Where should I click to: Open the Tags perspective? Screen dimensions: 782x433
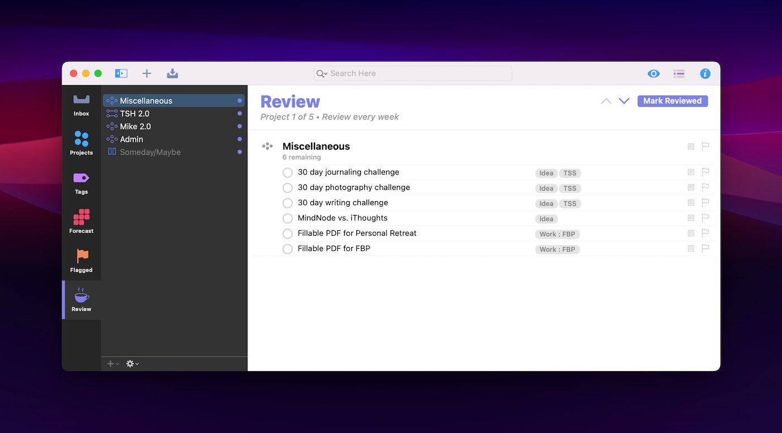click(x=82, y=183)
